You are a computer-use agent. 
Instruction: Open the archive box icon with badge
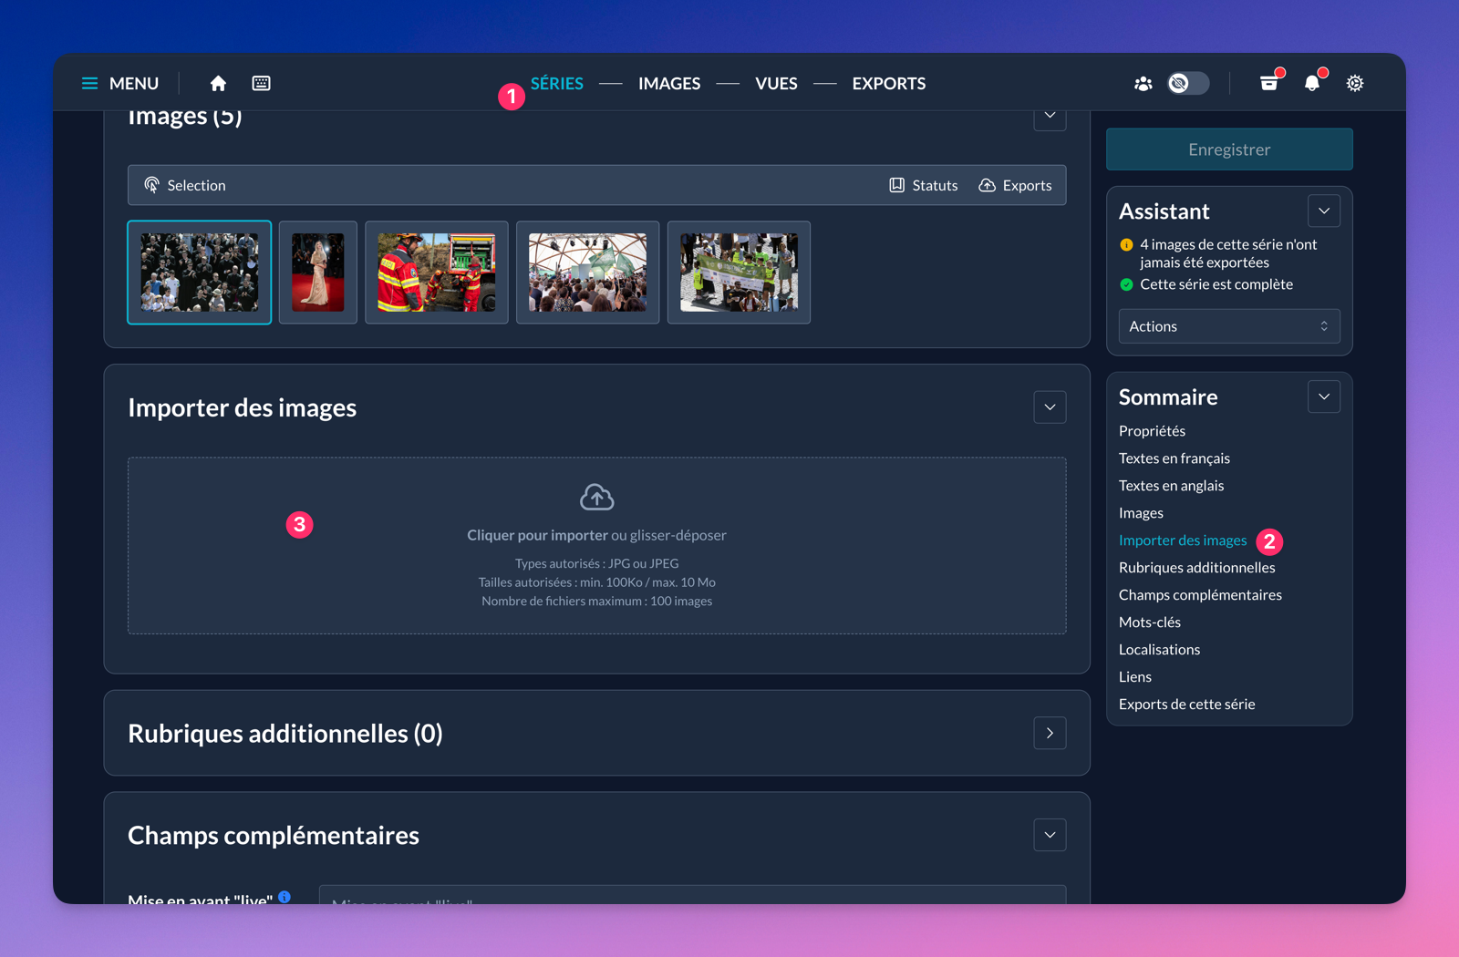coord(1268,83)
